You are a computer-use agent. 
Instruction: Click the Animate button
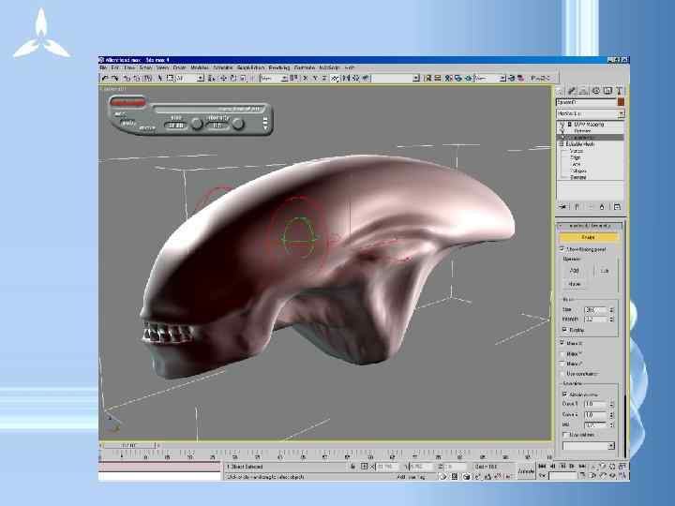pyautogui.click(x=526, y=471)
